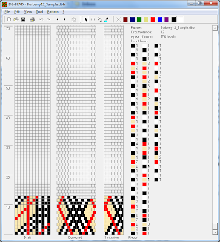The height and width of the screenshot is (242, 220).
Task: Print the pattern with printer icon
Action: pos(32,19)
